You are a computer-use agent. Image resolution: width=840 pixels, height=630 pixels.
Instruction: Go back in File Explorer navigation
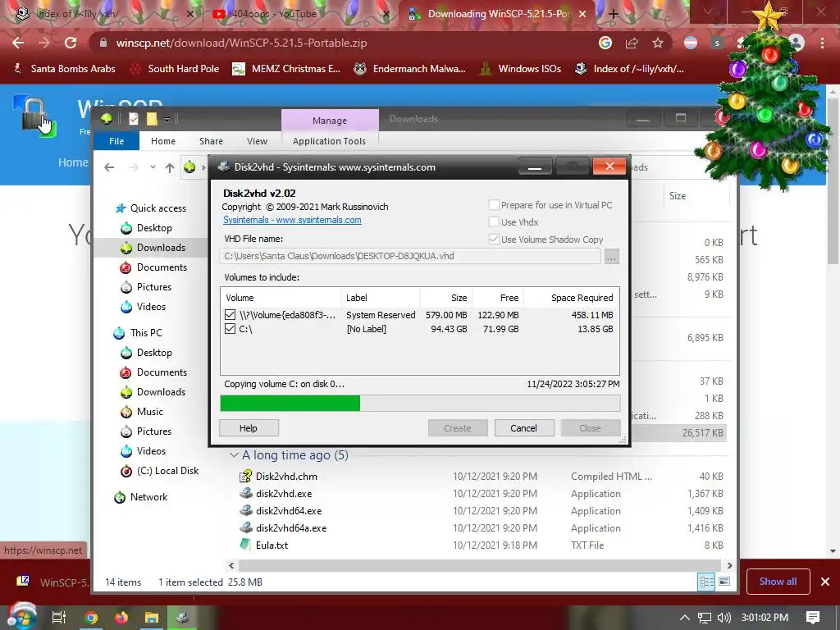pyautogui.click(x=109, y=167)
